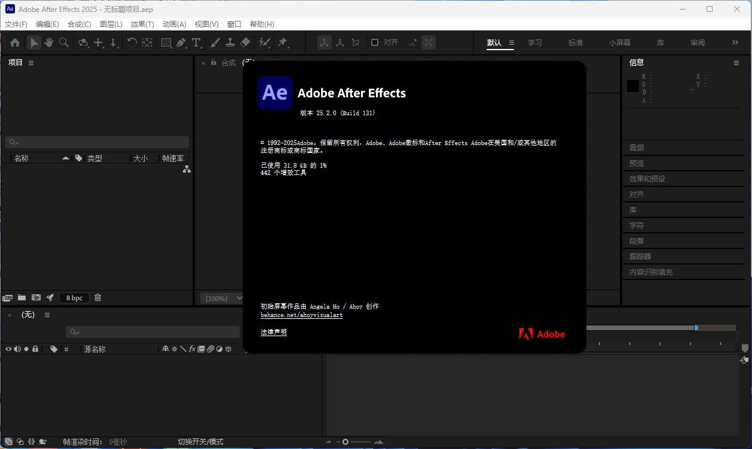Select the Dolly camera tool
The image size is (752, 449).
coord(114,42)
